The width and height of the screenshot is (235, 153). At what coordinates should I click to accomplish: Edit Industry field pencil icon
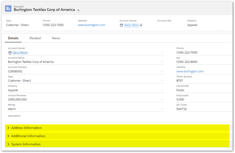pos(162,90)
